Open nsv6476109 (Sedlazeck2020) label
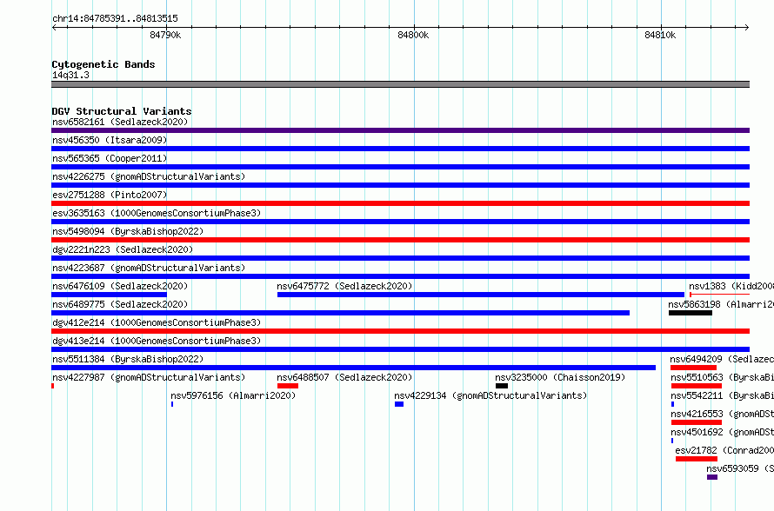 pos(120,286)
